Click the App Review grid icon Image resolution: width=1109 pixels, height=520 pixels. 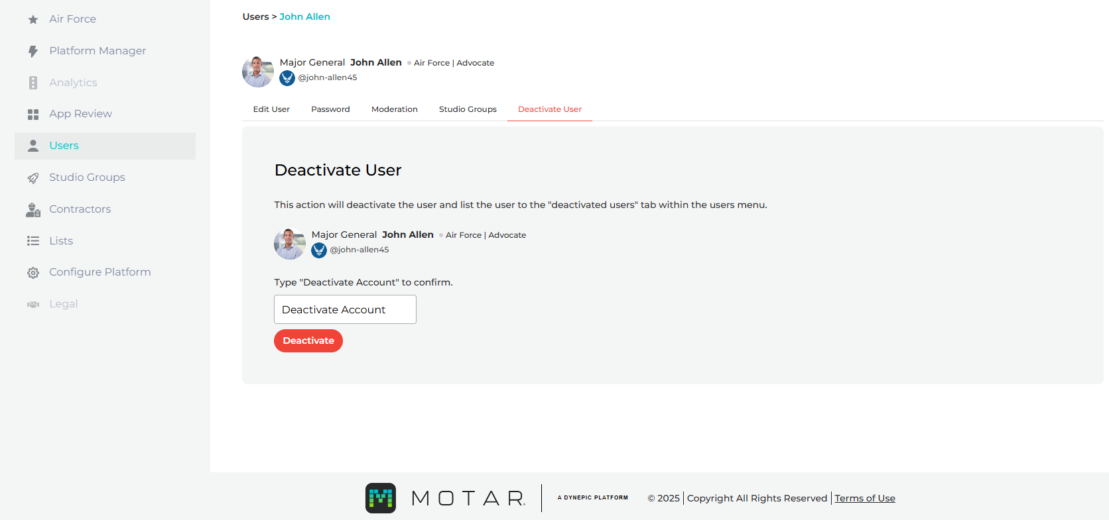(33, 115)
